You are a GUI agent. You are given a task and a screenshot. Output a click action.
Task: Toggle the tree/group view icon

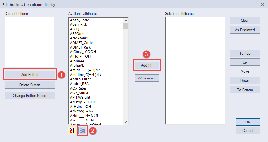click(x=82, y=131)
